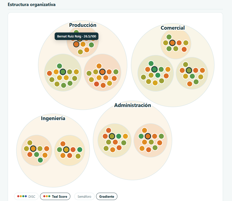Switch to Gradiente color scale
The height and width of the screenshot is (201, 232).
(x=107, y=196)
